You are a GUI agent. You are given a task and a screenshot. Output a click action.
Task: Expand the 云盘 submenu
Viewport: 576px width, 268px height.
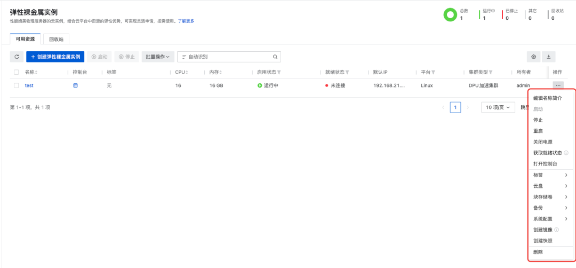(550, 186)
